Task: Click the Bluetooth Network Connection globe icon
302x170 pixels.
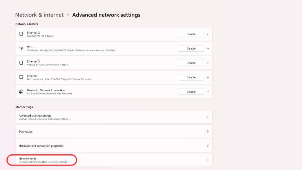Action: pos(21,92)
